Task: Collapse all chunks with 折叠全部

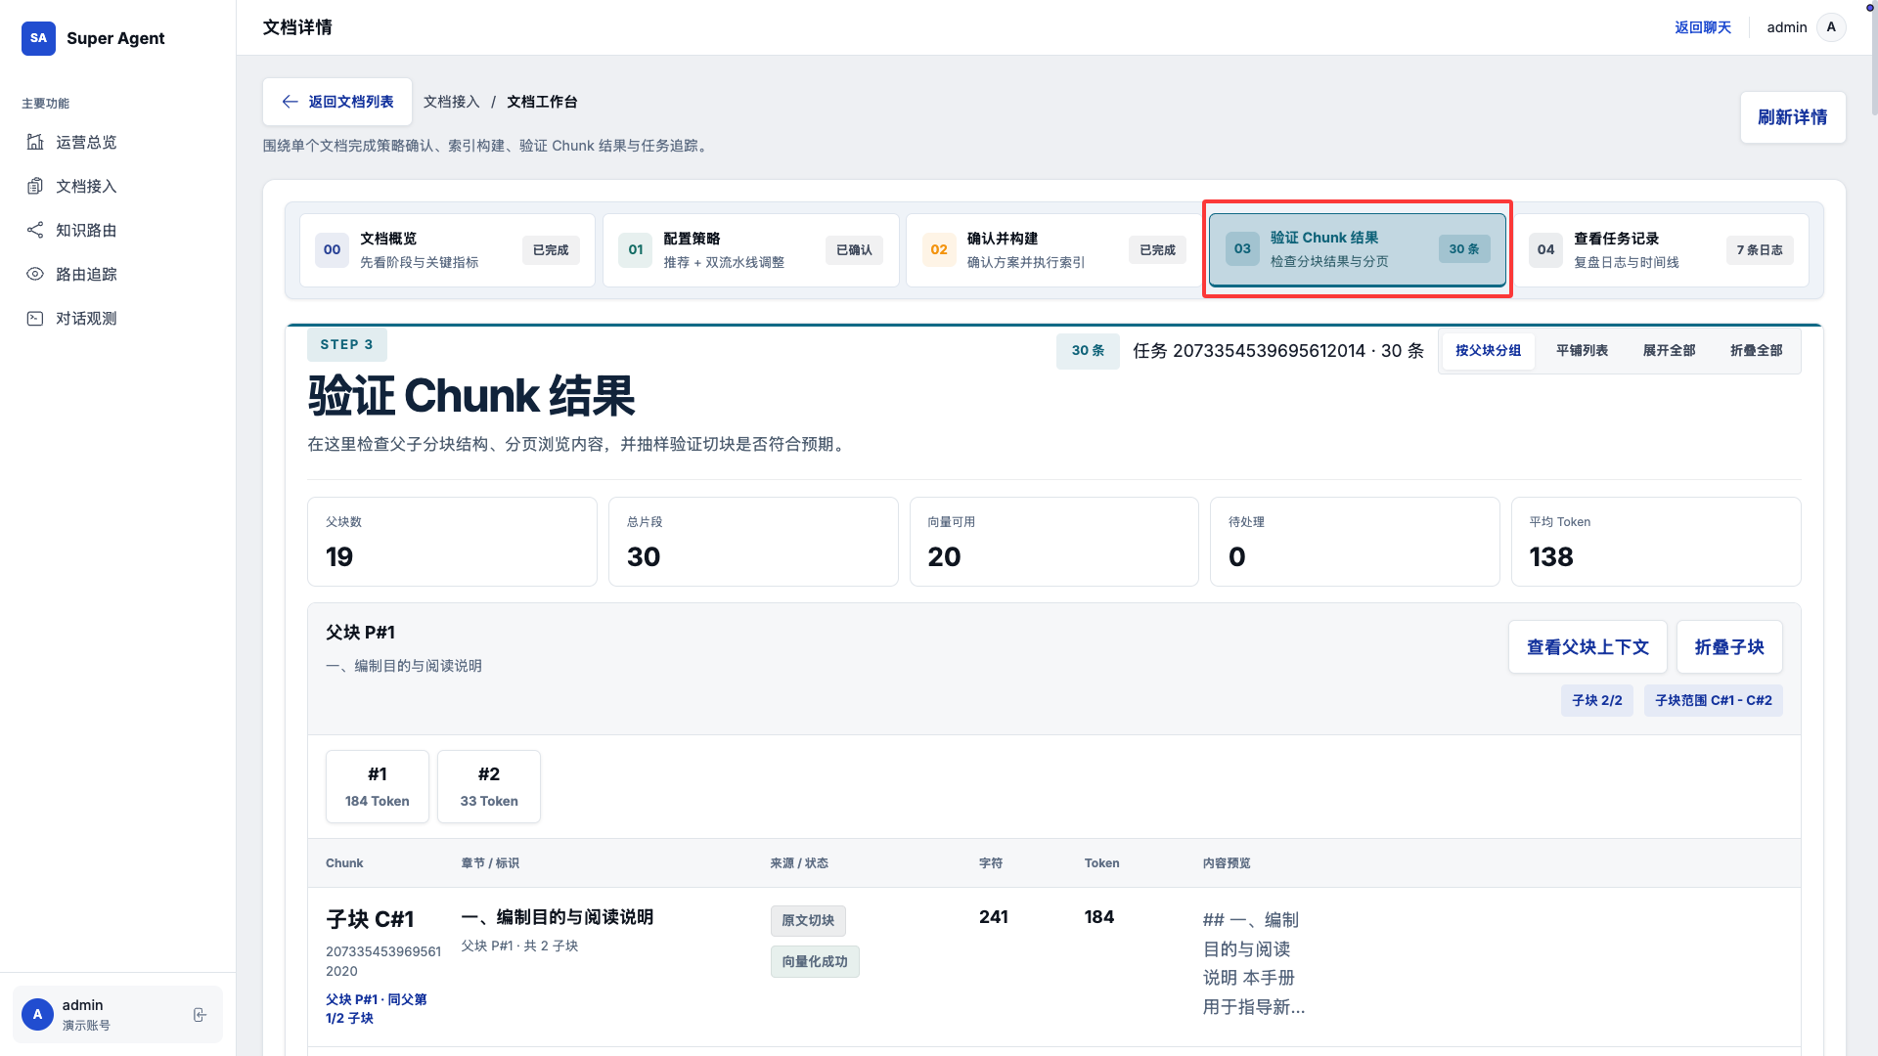Action: tap(1756, 350)
